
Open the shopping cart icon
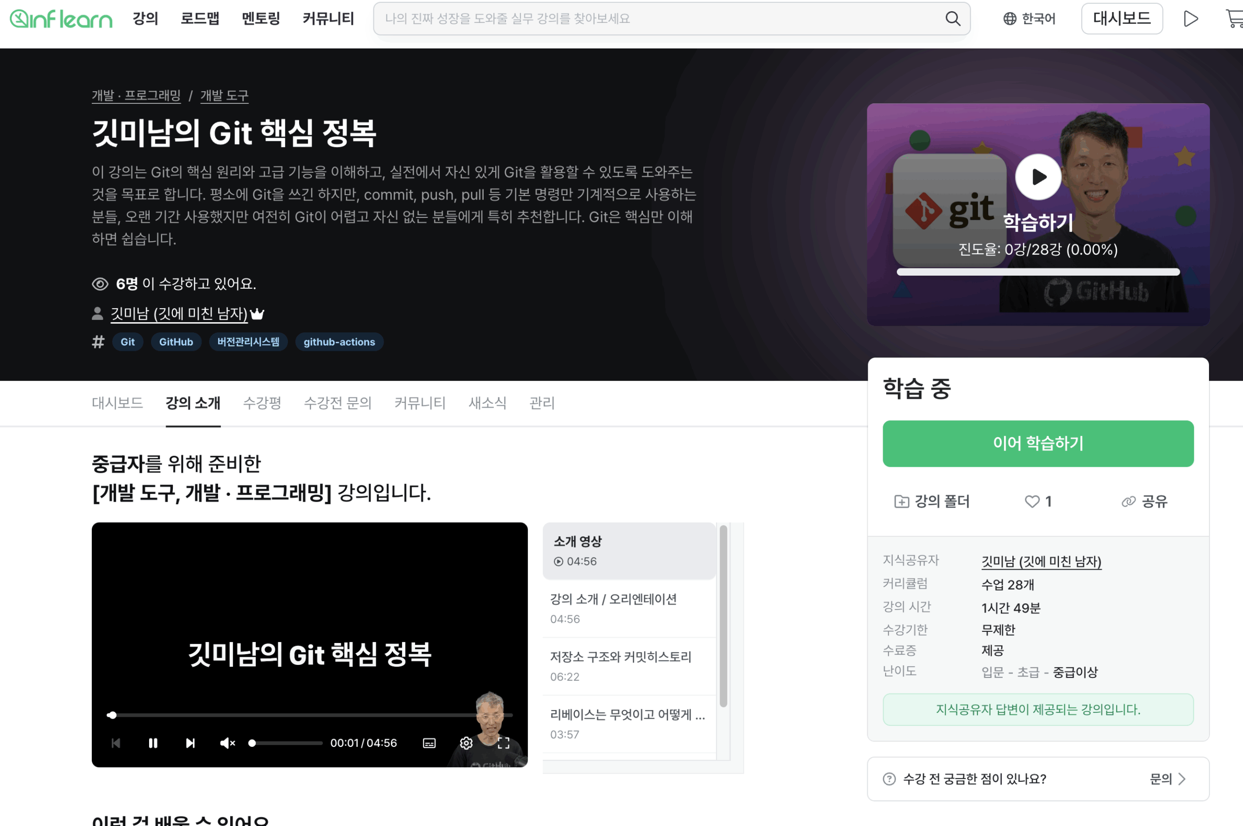pyautogui.click(x=1235, y=19)
